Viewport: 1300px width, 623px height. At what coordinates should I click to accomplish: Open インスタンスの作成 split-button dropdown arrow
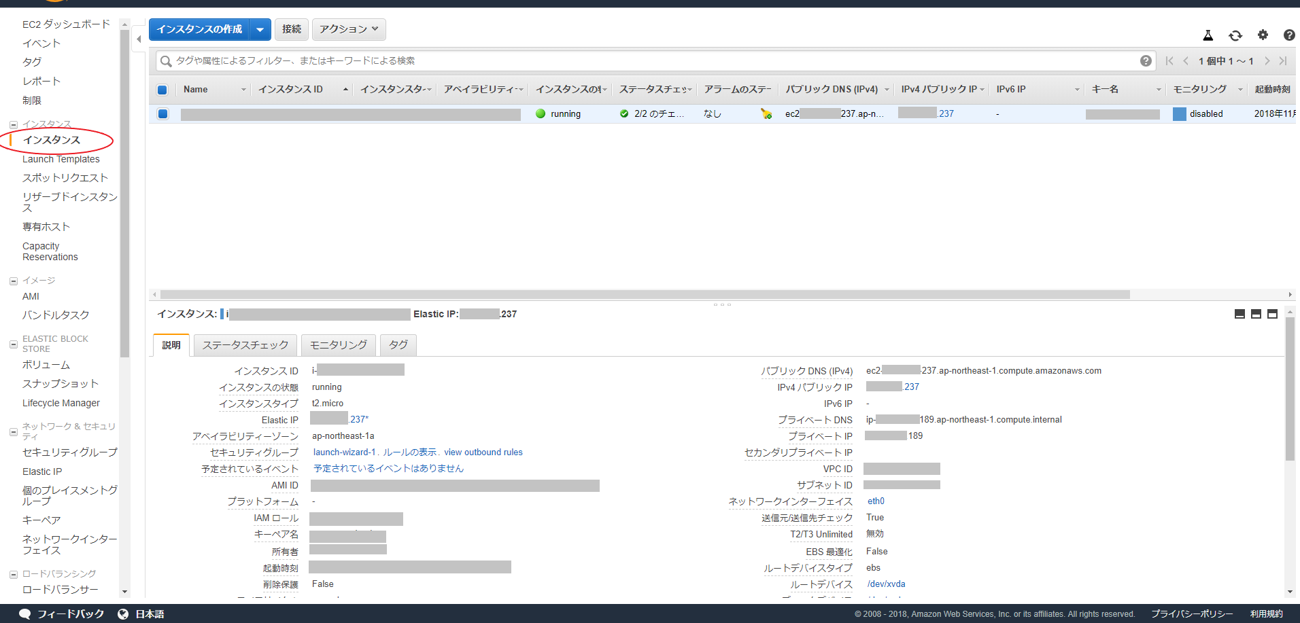coord(260,29)
